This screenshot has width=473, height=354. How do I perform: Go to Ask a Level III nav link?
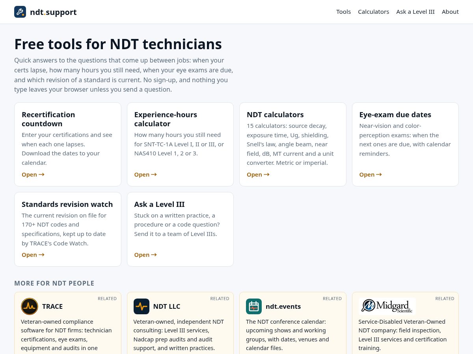click(415, 12)
